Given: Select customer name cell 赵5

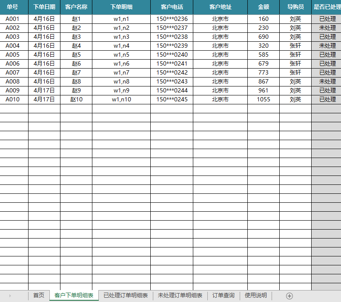Looking at the screenshot, I should coord(76,55).
